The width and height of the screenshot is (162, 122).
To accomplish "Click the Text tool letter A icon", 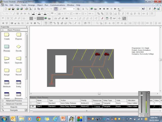I will click(29, 13).
